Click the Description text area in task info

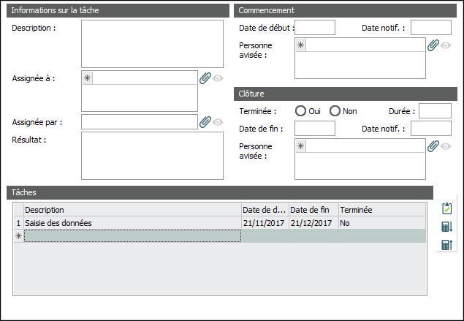point(152,44)
